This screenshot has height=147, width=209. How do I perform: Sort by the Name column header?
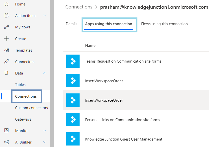90,45
